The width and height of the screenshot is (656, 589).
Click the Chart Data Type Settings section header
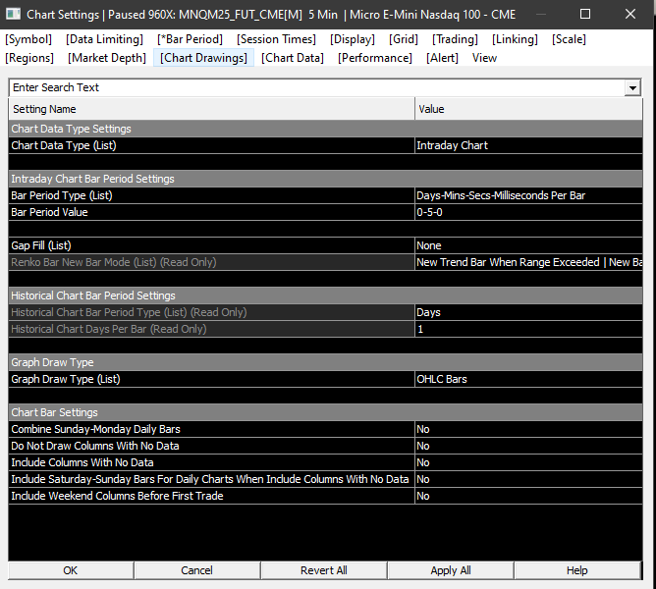pyautogui.click(x=325, y=129)
